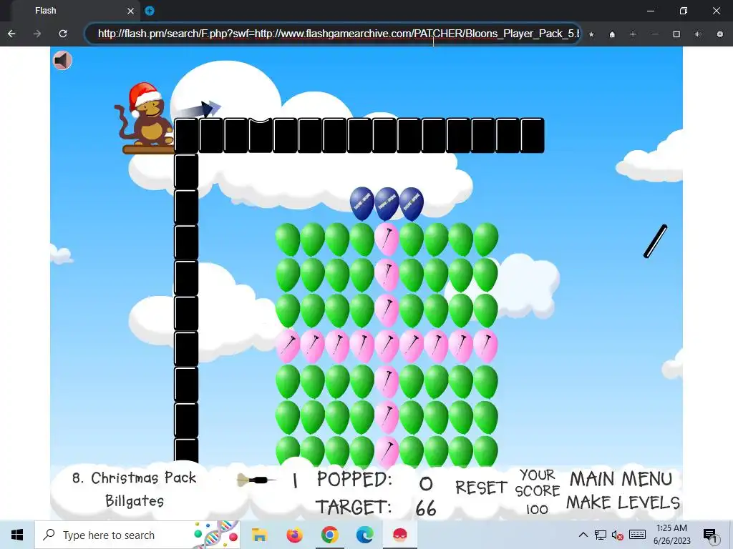This screenshot has height=549, width=733.
Task: Click the red Flash browser taskbar icon
Action: pos(399,535)
